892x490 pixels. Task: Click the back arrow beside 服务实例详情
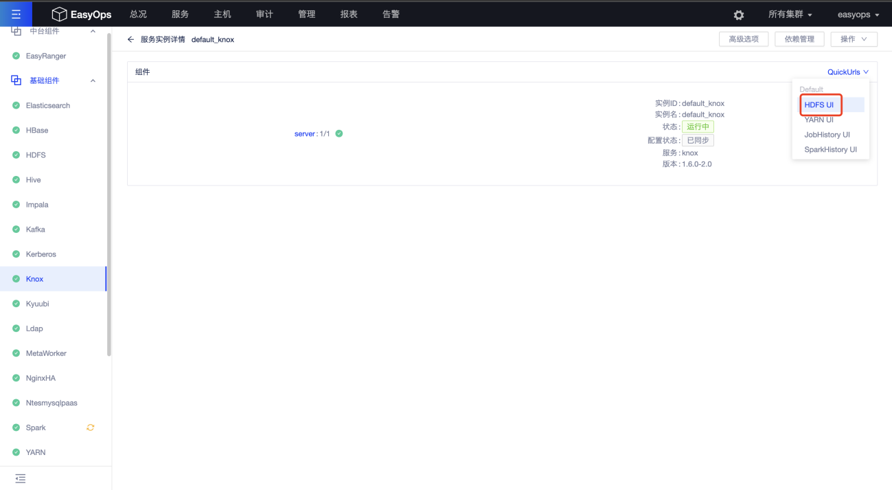point(131,39)
